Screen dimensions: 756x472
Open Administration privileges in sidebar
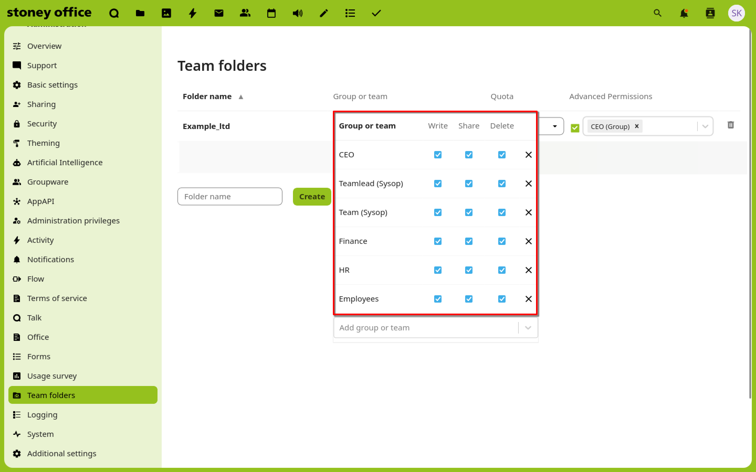(x=73, y=221)
